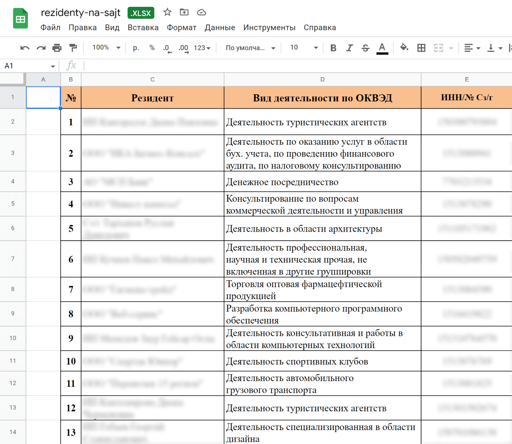
Task: Select the Paint format roller tool
Action: pyautogui.click(x=73, y=48)
